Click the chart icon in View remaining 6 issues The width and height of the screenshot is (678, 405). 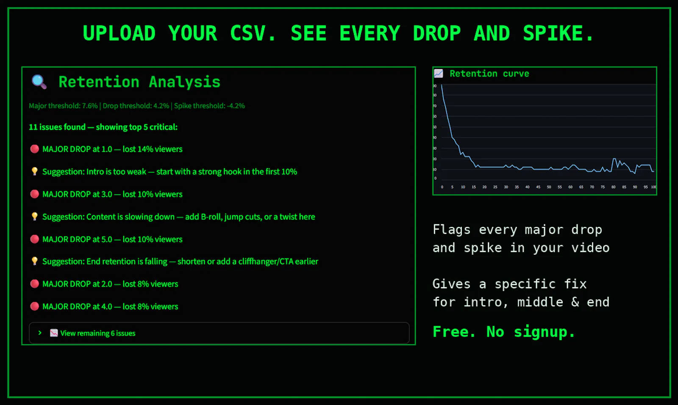point(54,333)
